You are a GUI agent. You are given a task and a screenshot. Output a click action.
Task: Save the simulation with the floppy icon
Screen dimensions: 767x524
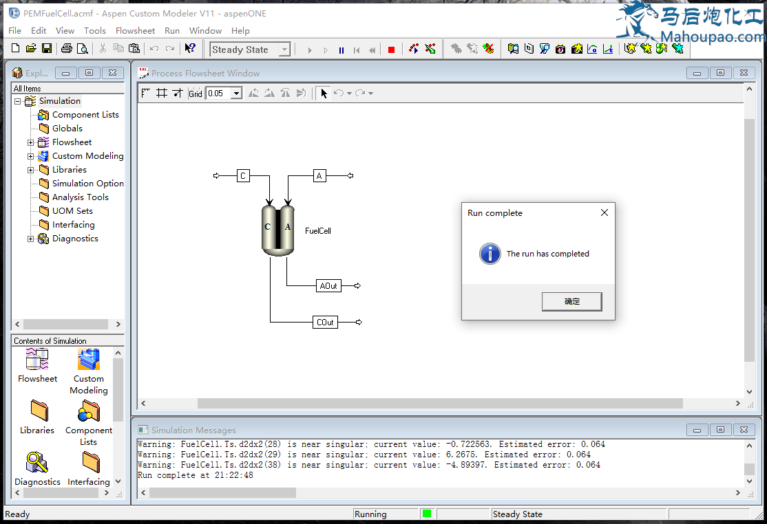pos(46,48)
